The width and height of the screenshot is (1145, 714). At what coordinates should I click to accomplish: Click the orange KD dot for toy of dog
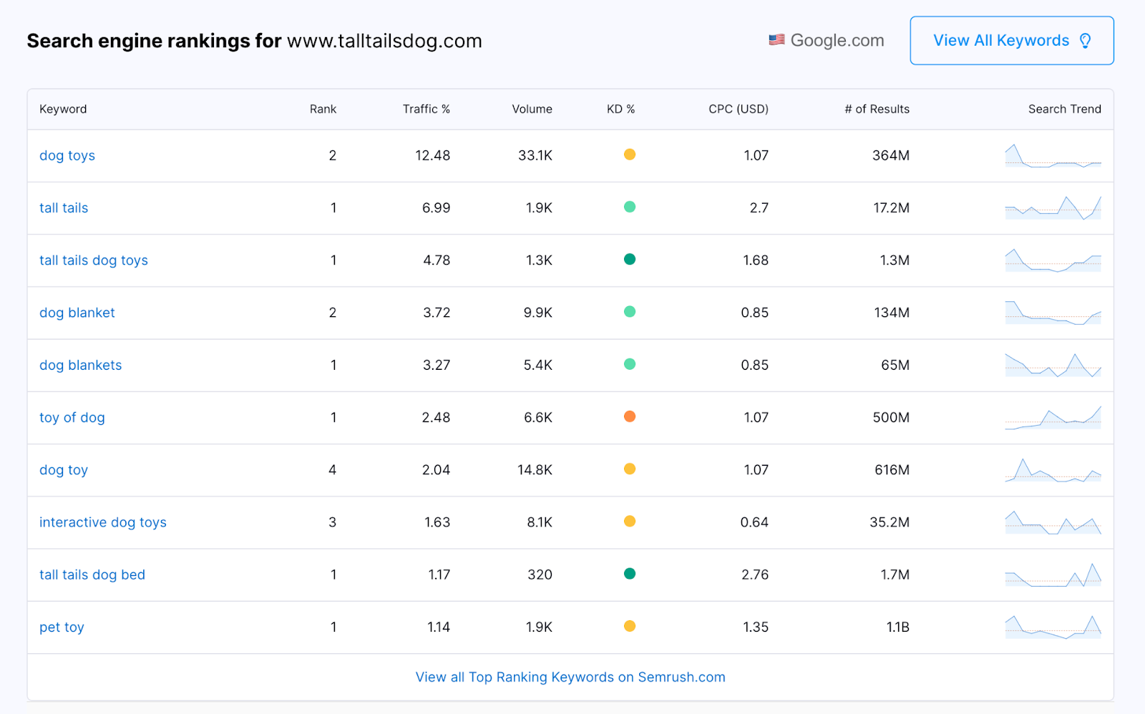[630, 416]
